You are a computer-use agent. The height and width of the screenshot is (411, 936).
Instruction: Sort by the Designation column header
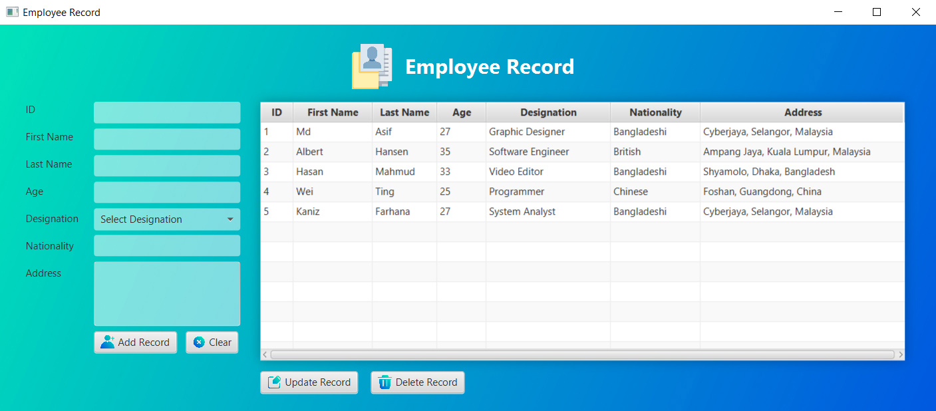548,112
